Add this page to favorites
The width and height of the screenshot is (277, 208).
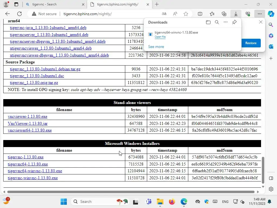point(186,14)
